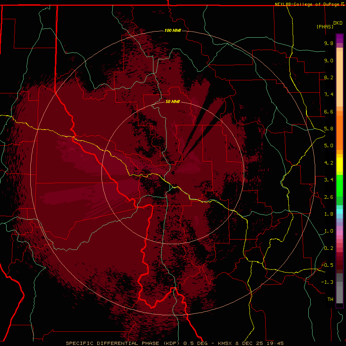Click SPECIFIC DIFFERENTIAL PHASE (KDP) caption text
Viewport: 346px width, 346px height.
(x=123, y=343)
